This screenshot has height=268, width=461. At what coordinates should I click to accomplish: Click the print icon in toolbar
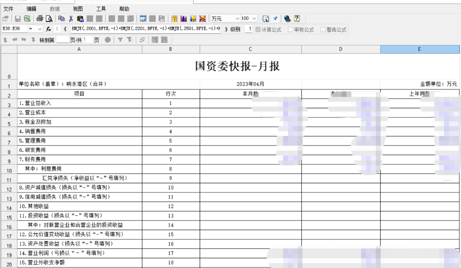point(40,19)
